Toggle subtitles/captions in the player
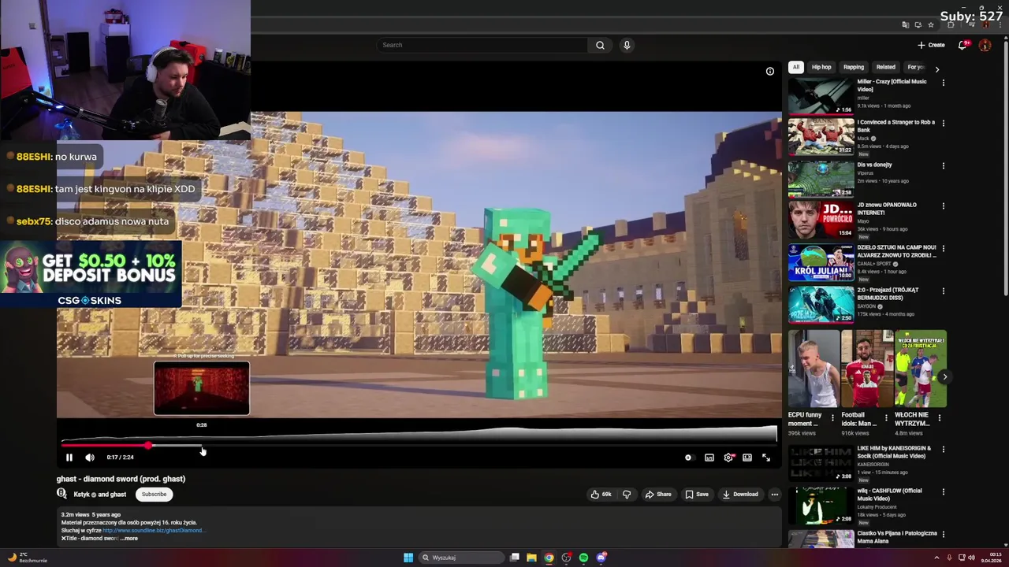 coord(709,458)
